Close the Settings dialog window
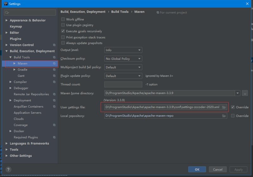The height and width of the screenshot is (177, 253). pos(247,4)
